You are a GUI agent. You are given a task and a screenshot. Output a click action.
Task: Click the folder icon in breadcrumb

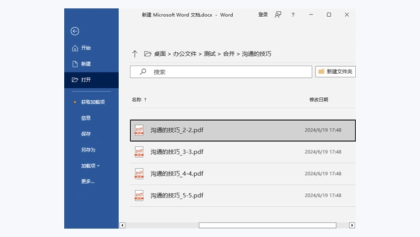(x=148, y=54)
